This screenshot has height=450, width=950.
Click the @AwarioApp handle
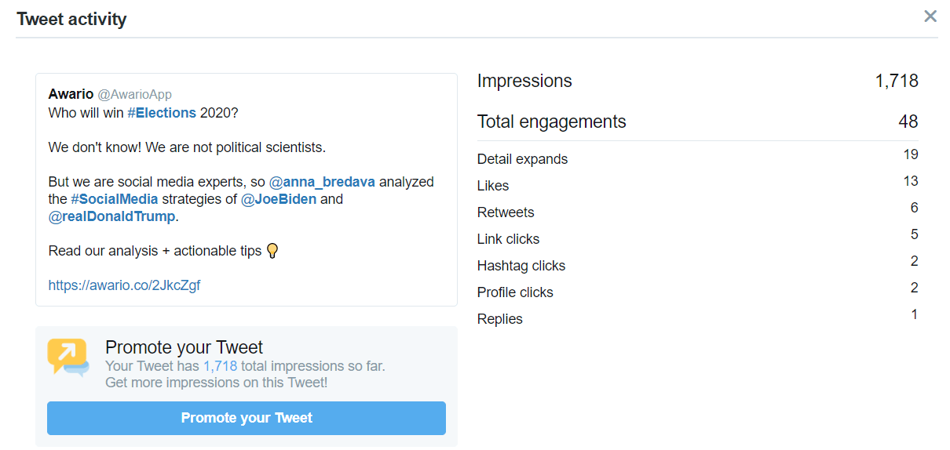coord(134,95)
